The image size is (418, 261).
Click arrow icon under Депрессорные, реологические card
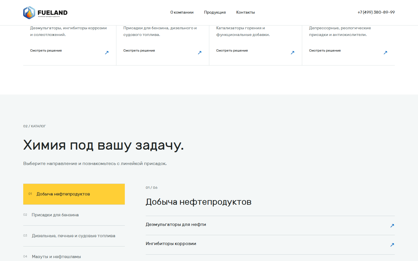click(385, 52)
